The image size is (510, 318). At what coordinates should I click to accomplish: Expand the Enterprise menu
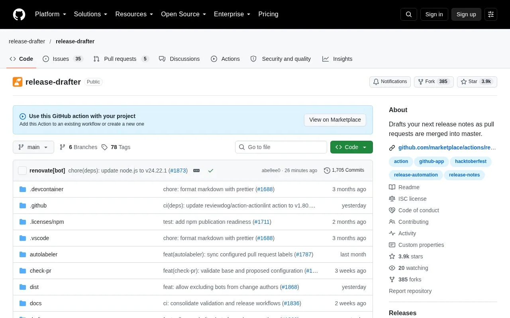232,14
